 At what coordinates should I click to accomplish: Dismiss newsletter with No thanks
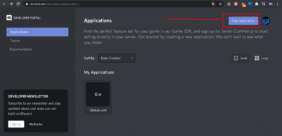(36, 124)
